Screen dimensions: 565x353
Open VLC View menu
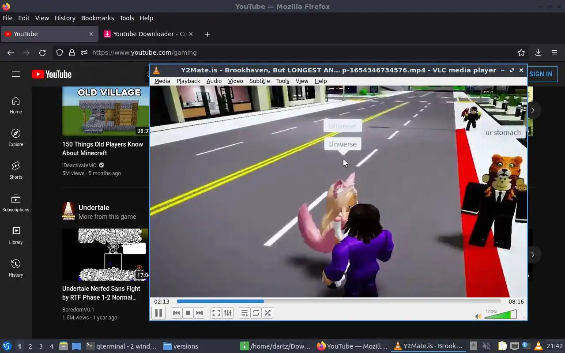pyautogui.click(x=302, y=81)
